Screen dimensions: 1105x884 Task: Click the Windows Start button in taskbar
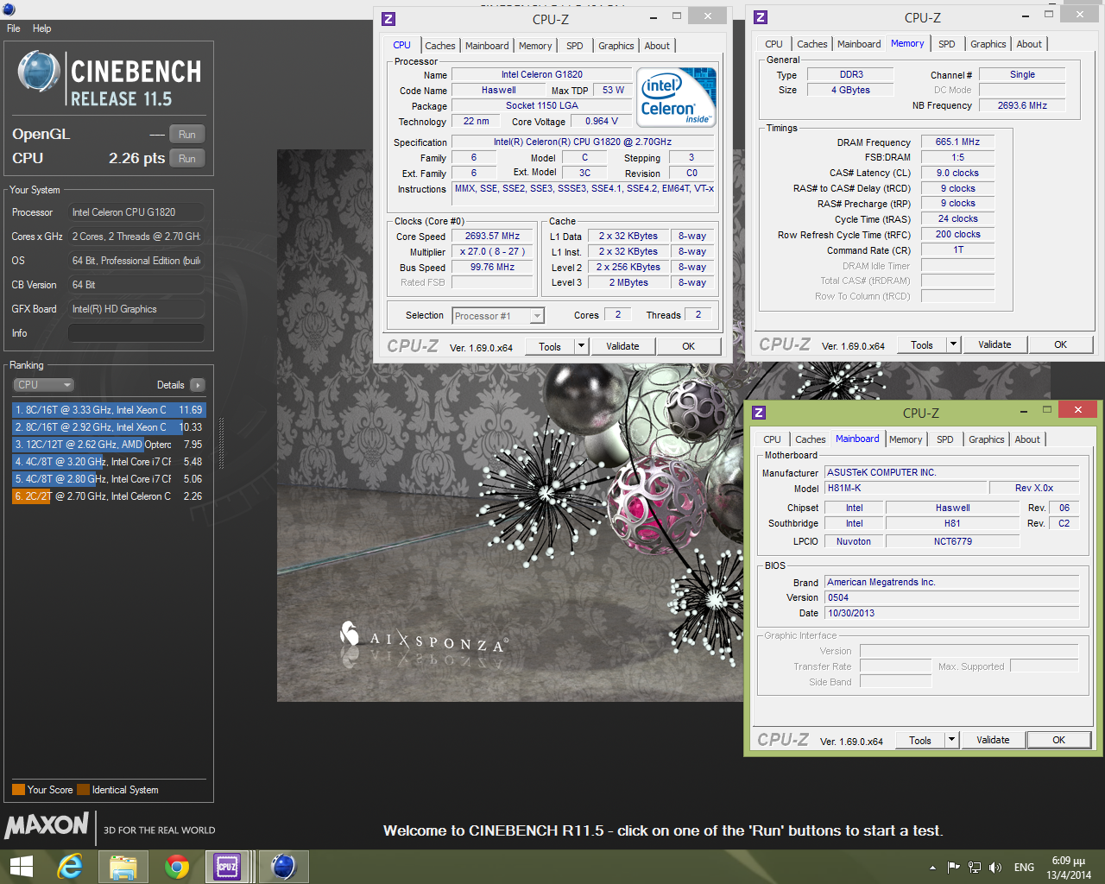coord(21,866)
